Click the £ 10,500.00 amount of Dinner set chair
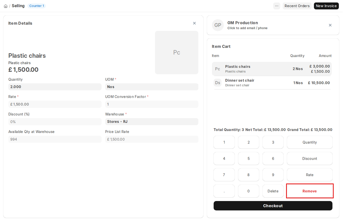Screen dimensions: 345x222 (x=319, y=83)
